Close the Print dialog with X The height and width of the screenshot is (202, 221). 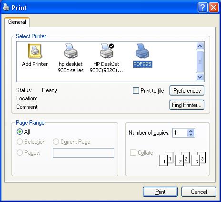tap(213, 7)
